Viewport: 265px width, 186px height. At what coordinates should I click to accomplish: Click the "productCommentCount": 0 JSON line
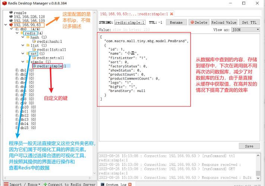tap(134, 78)
